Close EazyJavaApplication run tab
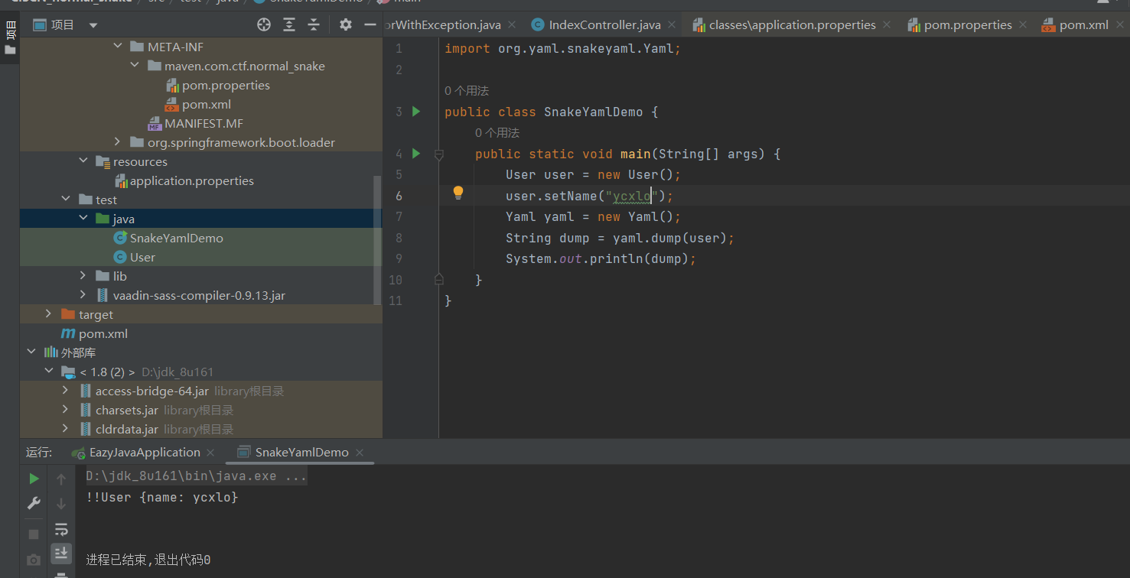Image resolution: width=1130 pixels, height=578 pixels. tap(211, 453)
